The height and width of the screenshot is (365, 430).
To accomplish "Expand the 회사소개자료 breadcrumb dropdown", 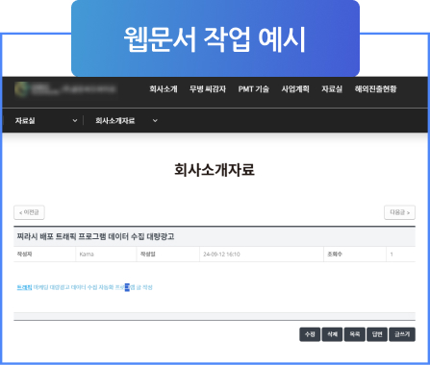I will pyautogui.click(x=126, y=121).
